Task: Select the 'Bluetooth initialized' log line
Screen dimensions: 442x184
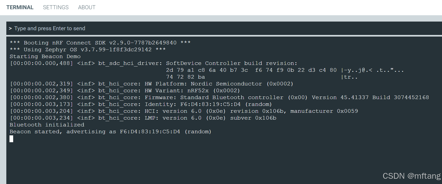Action: (47, 125)
